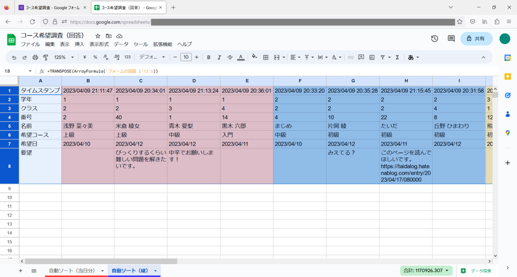Open the ファイル menu
The width and height of the screenshot is (517, 277).
[x=30, y=44]
